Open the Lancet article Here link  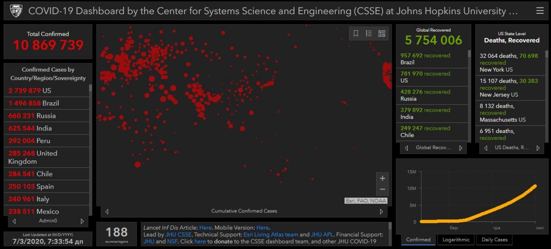click(x=205, y=227)
